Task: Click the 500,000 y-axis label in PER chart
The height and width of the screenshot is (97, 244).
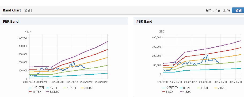Action: click(23, 38)
